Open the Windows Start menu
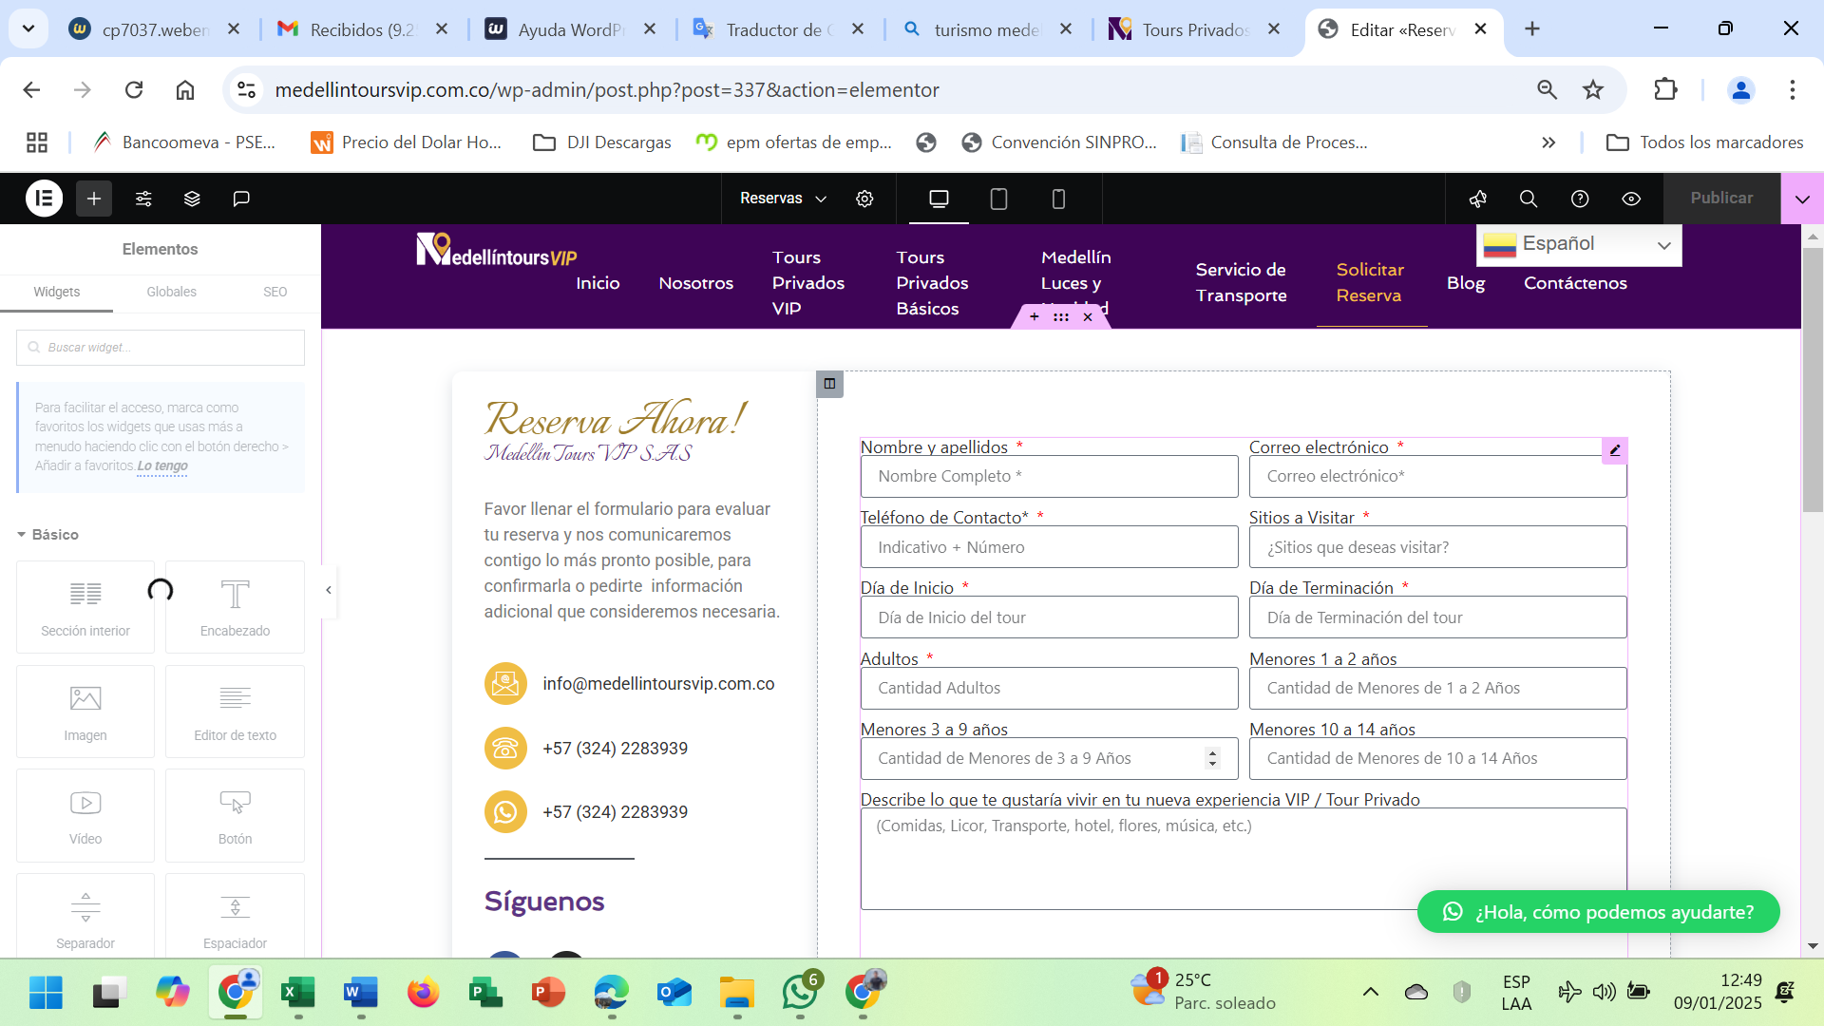 46,994
